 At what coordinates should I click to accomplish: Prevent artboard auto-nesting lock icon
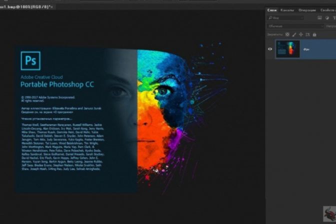pyautogui.click(x=307, y=34)
